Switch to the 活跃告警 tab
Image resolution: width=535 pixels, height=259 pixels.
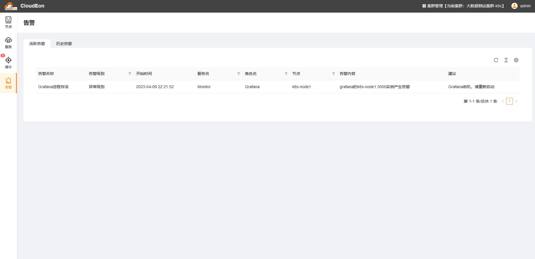coord(37,44)
